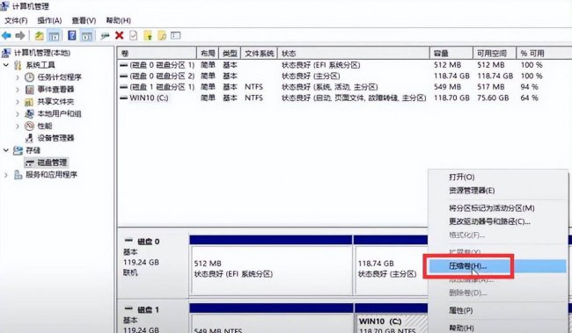
Task: Expand the 性能 node arrow
Action: pos(18,126)
